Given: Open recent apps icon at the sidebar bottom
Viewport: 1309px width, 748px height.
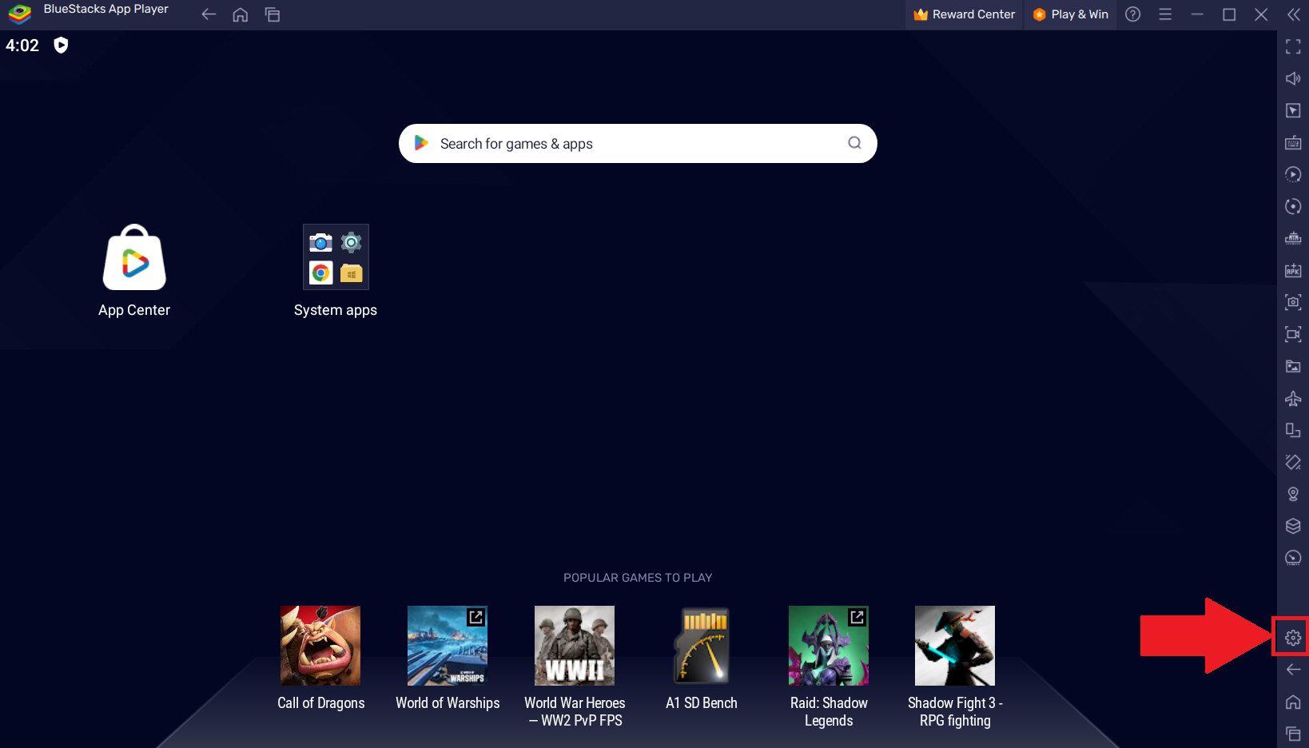Looking at the screenshot, I should [1293, 734].
